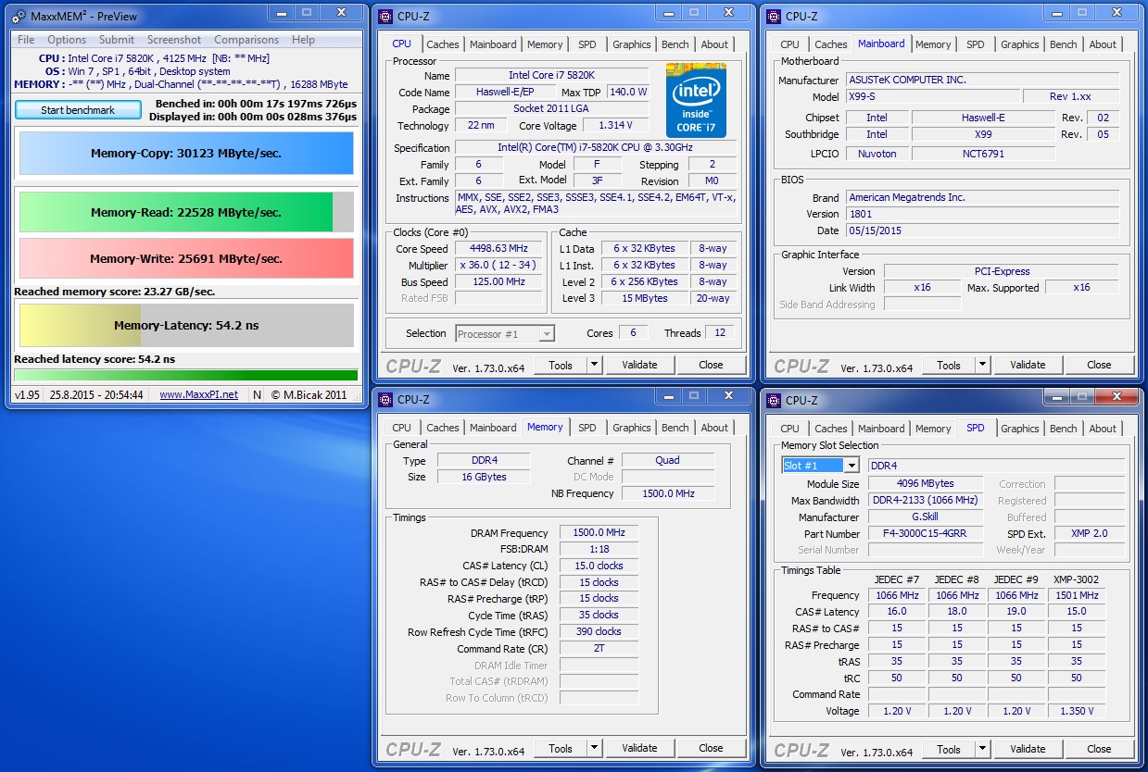Image resolution: width=1148 pixels, height=772 pixels.
Task: Click BIOS Date value 05/15/2015
Action: point(983,230)
